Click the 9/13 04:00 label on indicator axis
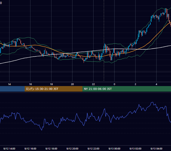 point(156,148)
